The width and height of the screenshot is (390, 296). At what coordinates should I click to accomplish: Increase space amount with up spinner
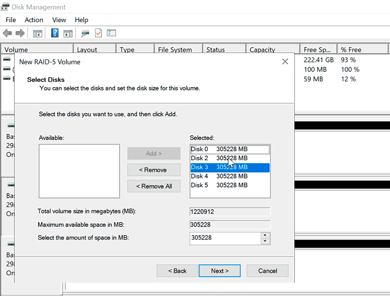click(x=265, y=235)
